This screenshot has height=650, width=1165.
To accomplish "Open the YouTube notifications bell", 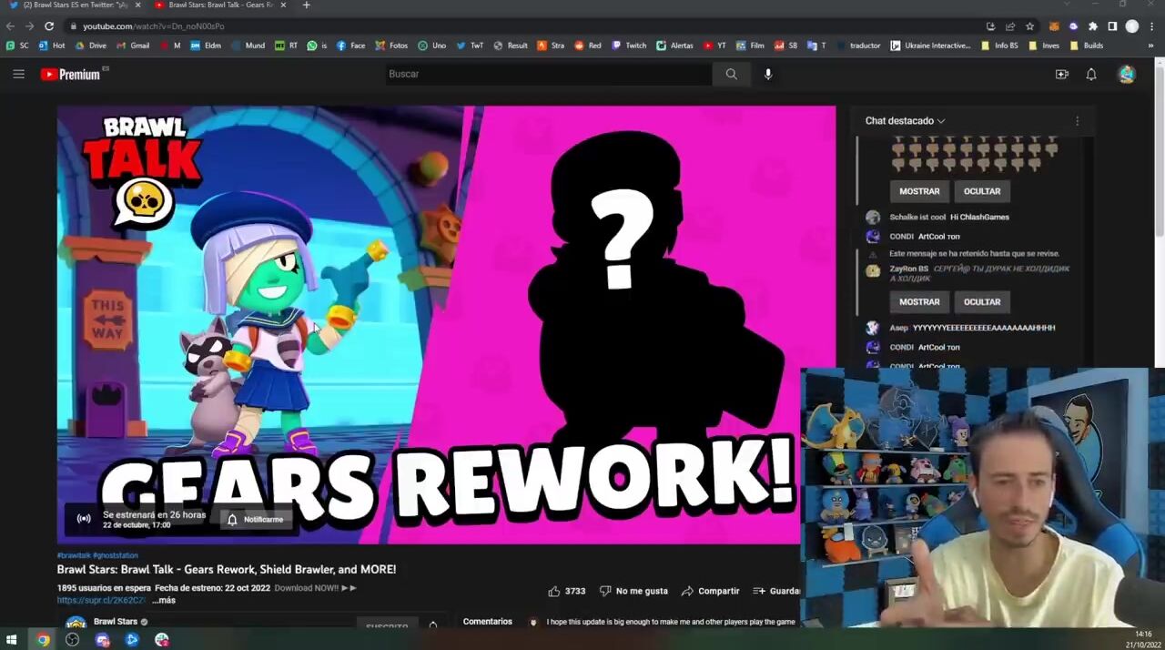I will pos(1090,75).
